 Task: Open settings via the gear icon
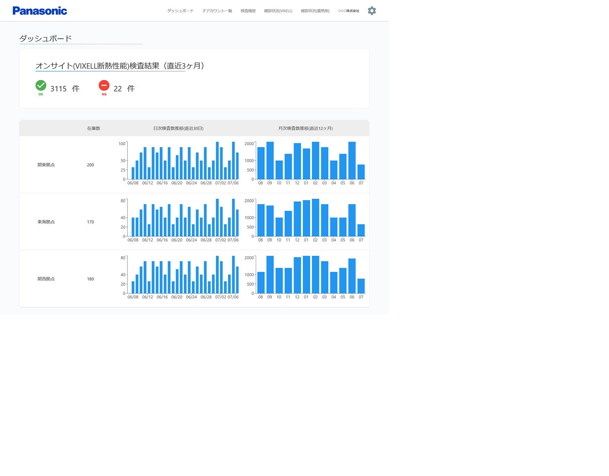372,11
